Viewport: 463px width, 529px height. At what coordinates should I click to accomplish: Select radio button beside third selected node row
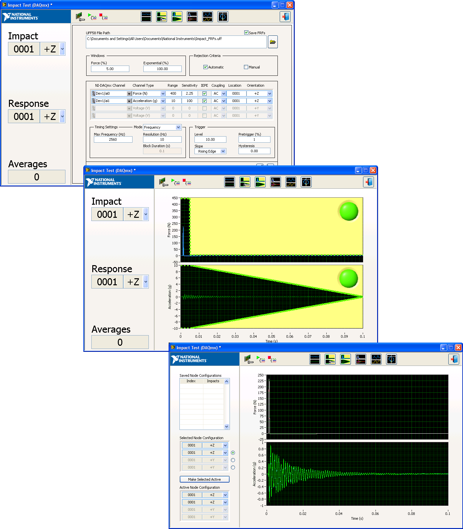click(233, 460)
